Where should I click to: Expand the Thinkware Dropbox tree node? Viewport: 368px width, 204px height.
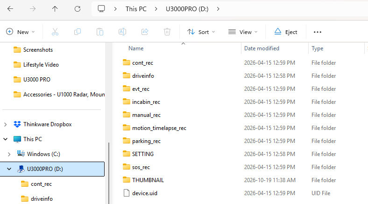(6, 124)
